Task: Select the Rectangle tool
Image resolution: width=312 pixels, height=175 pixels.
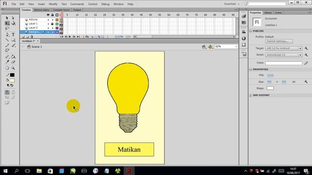Action: (13, 40)
